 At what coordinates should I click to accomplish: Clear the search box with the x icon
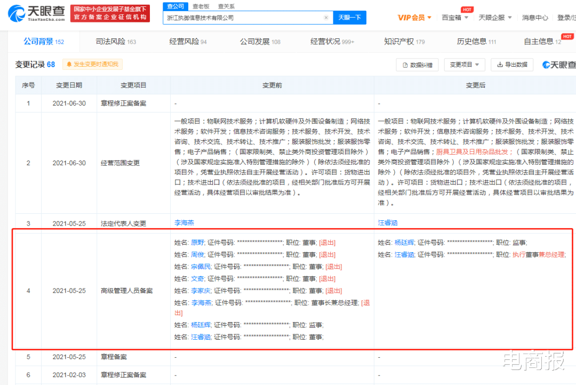(x=326, y=17)
